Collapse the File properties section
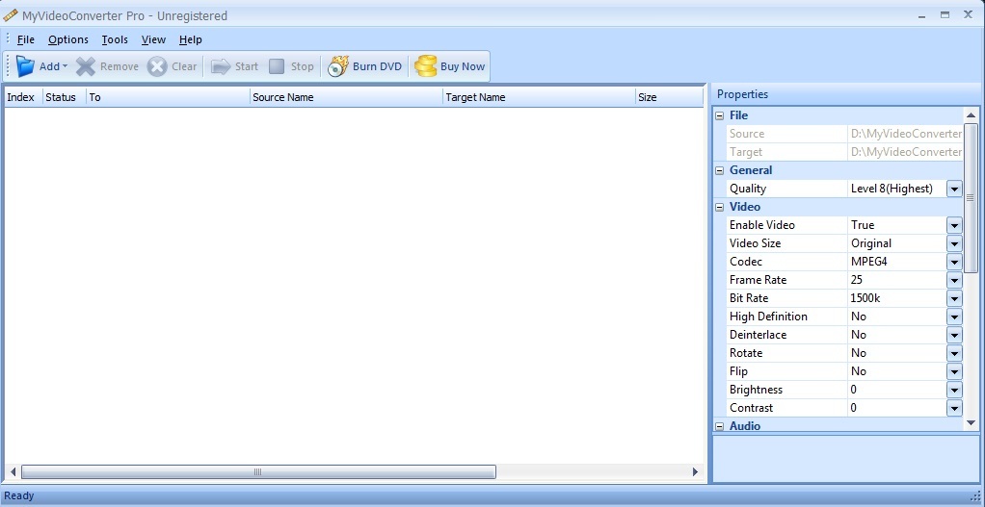 pos(719,116)
